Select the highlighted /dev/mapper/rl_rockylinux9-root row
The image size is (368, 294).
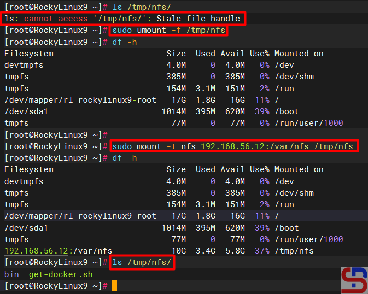pos(80,216)
